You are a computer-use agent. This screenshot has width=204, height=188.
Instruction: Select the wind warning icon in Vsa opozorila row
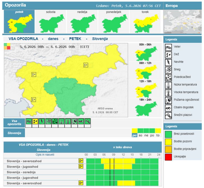pyautogui.click(x=29, y=122)
